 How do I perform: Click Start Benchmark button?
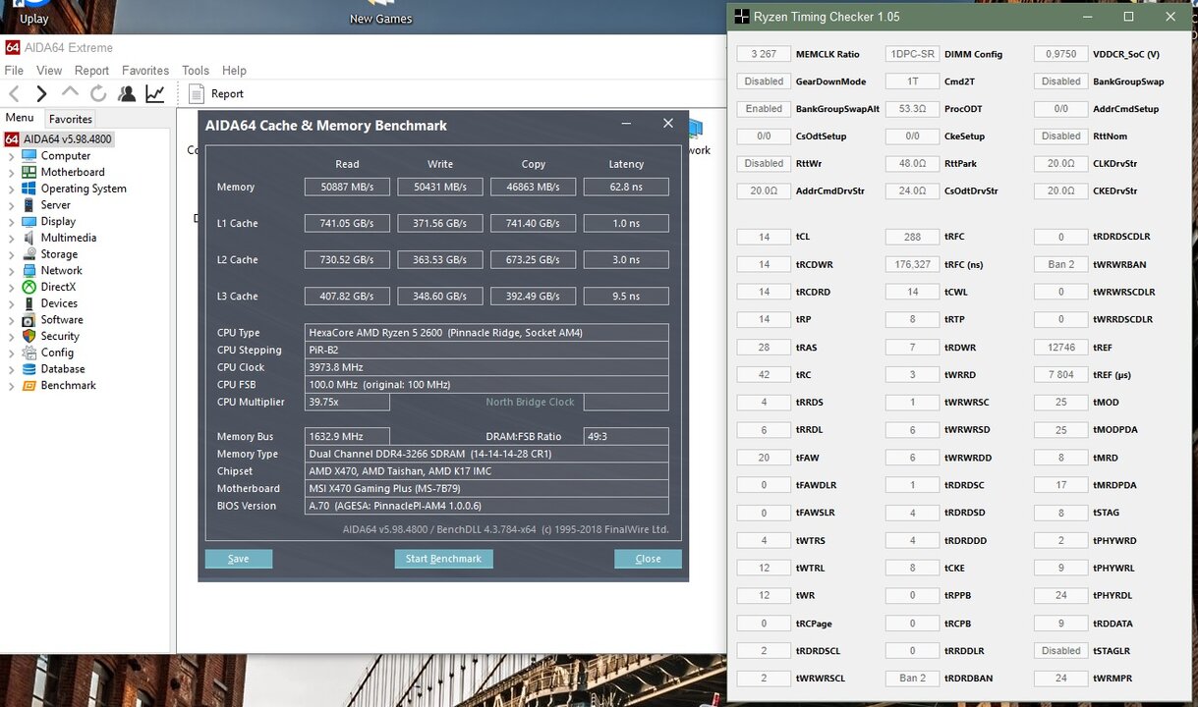443,559
